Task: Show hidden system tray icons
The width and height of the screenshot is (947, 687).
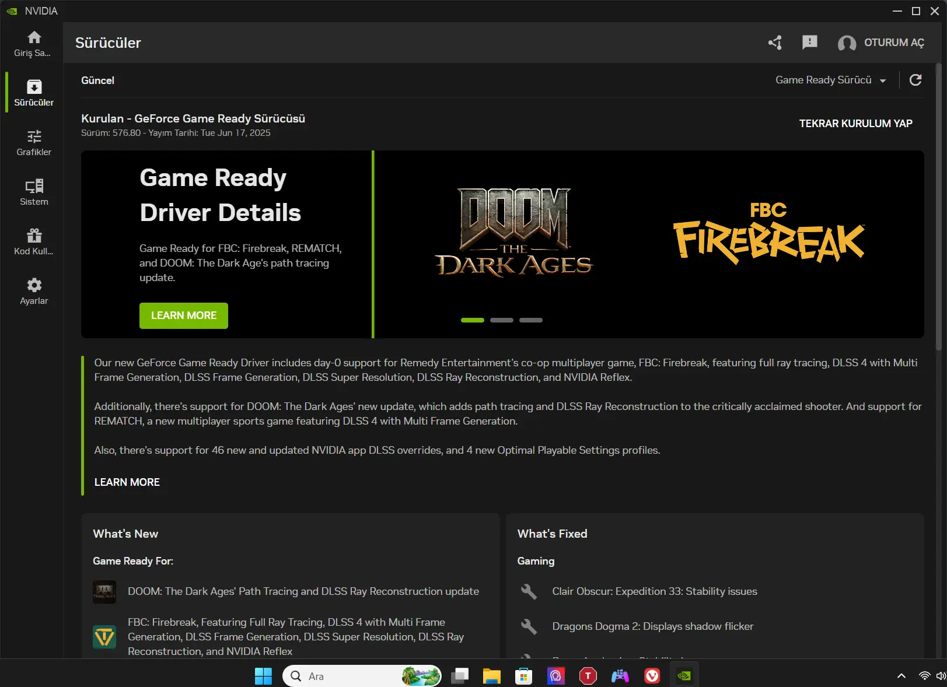Action: [901, 676]
